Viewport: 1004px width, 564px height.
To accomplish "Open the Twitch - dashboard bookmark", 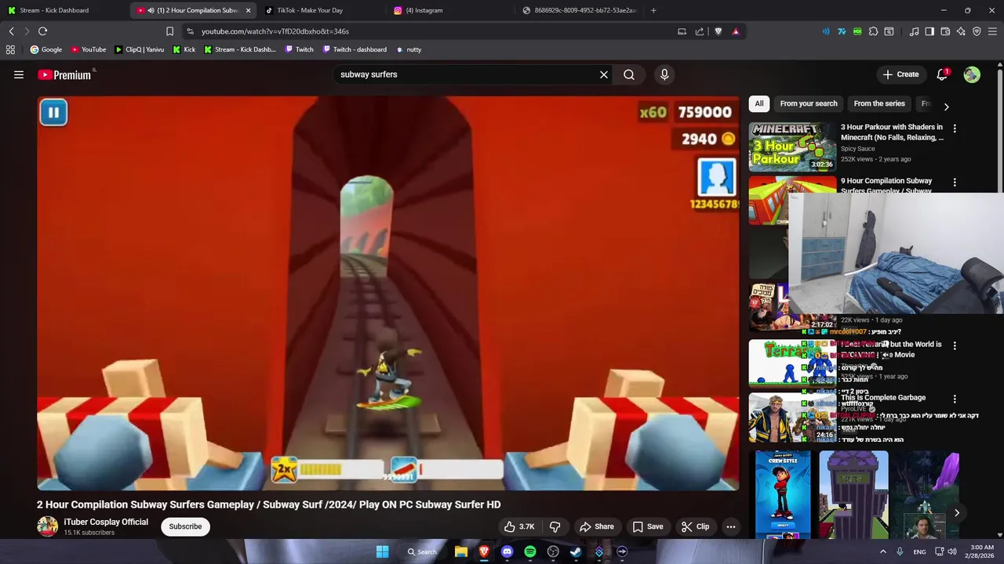I will 355,49.
